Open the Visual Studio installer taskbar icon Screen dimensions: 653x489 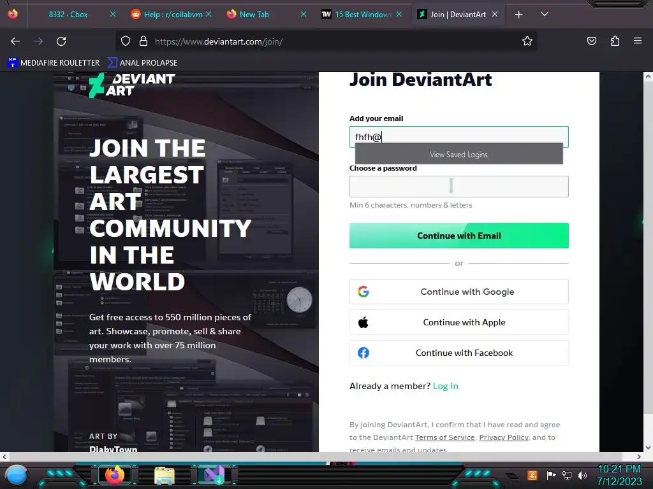(x=214, y=475)
